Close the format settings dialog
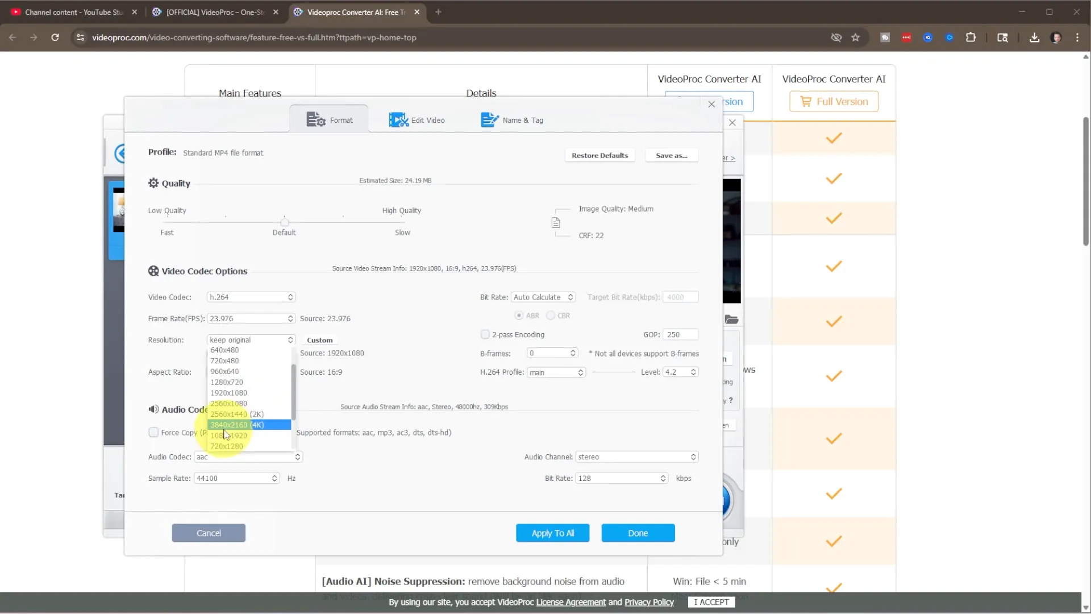 (711, 104)
